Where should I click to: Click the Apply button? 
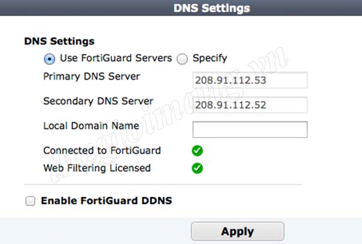pyautogui.click(x=237, y=231)
